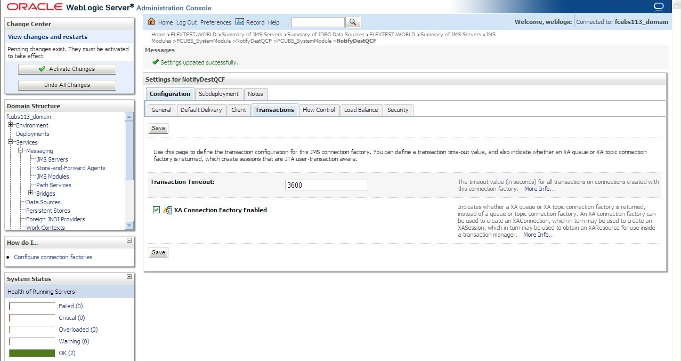
Task: Click the Home house icon
Action: click(151, 22)
